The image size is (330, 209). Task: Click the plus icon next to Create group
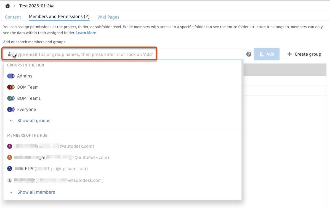click(289, 54)
